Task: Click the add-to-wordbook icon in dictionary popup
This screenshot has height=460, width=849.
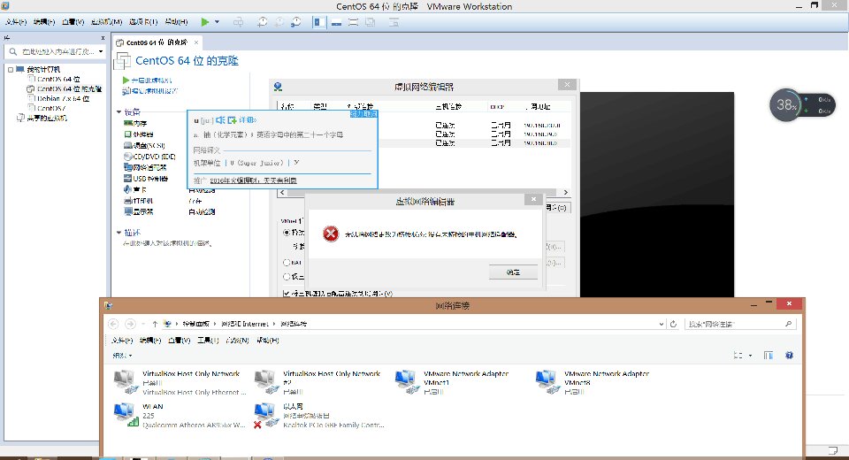Action: coord(233,119)
